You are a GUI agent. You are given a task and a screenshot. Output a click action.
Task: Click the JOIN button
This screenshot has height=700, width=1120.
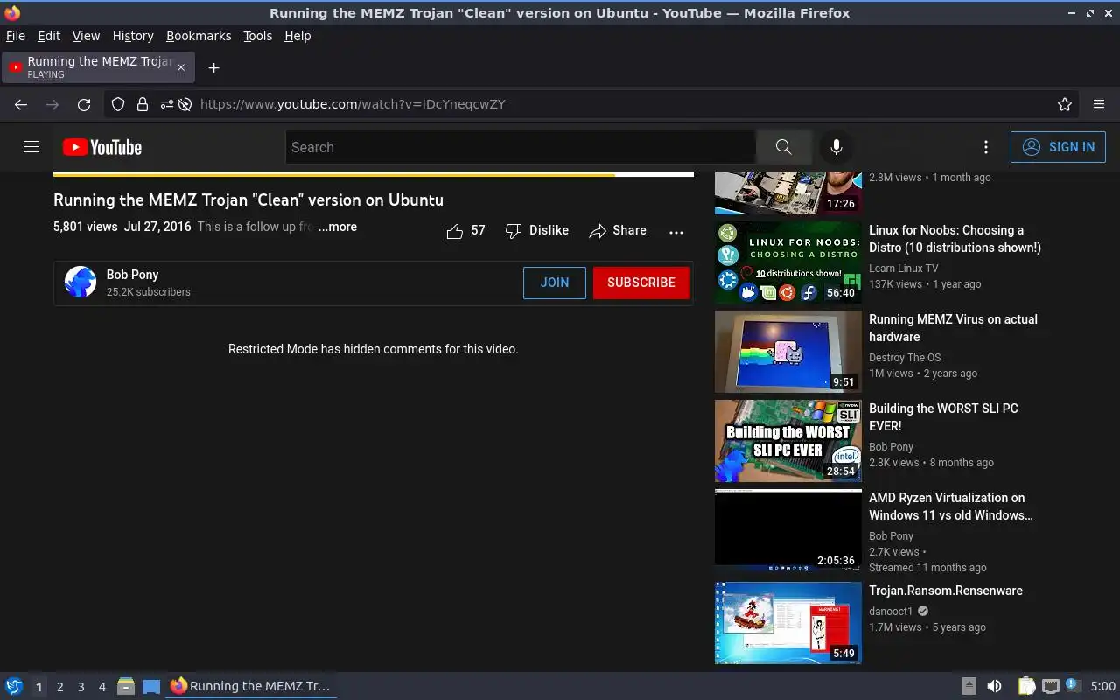pos(555,283)
